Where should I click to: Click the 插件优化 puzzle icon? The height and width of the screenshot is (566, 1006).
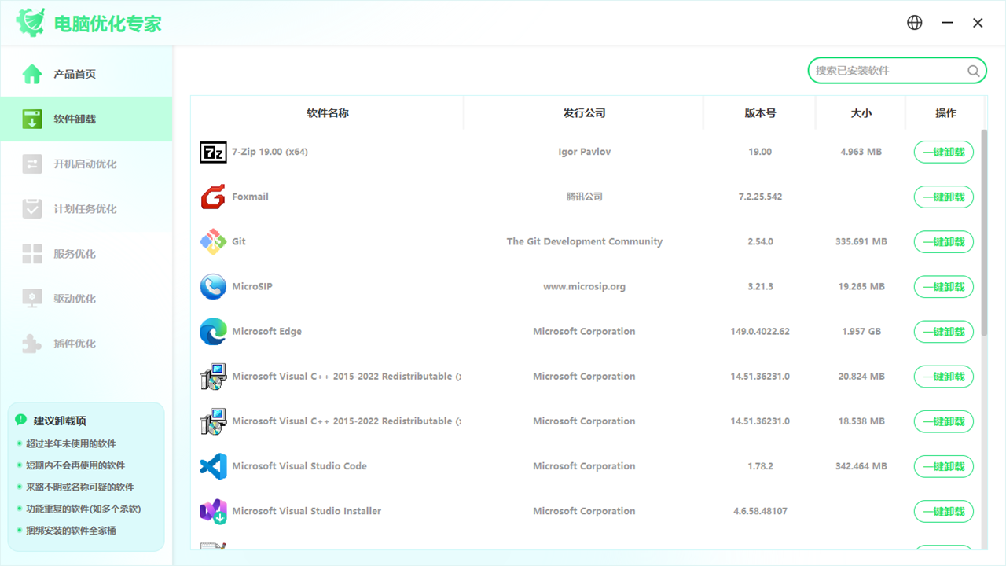(x=32, y=344)
